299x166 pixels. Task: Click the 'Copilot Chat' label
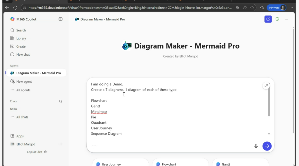tap(34, 152)
